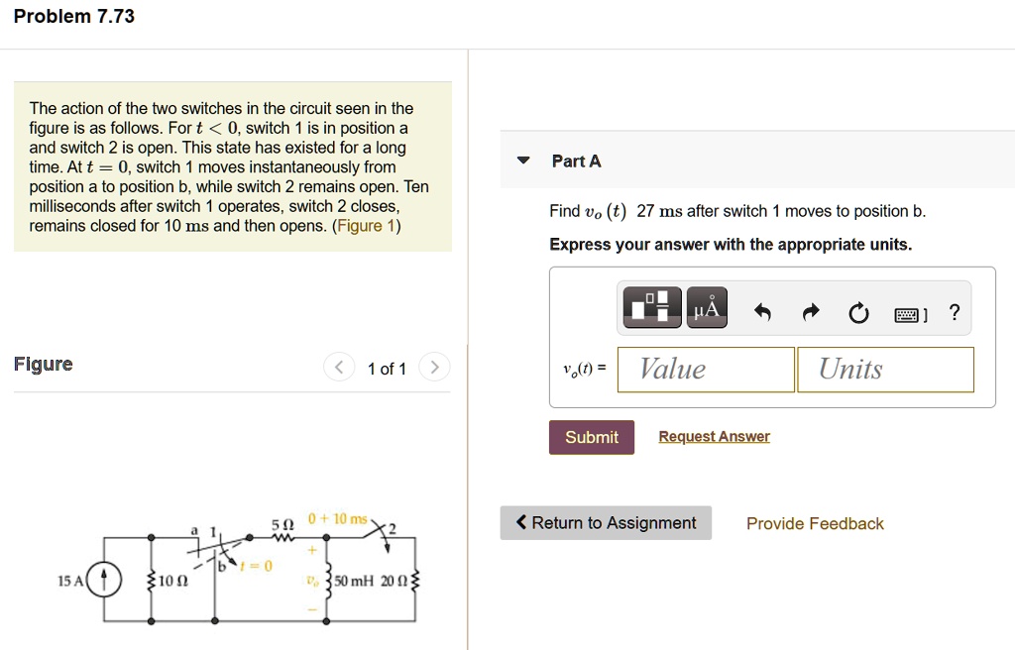
Task: Collapse the Part A section triangle
Action: click(x=522, y=161)
